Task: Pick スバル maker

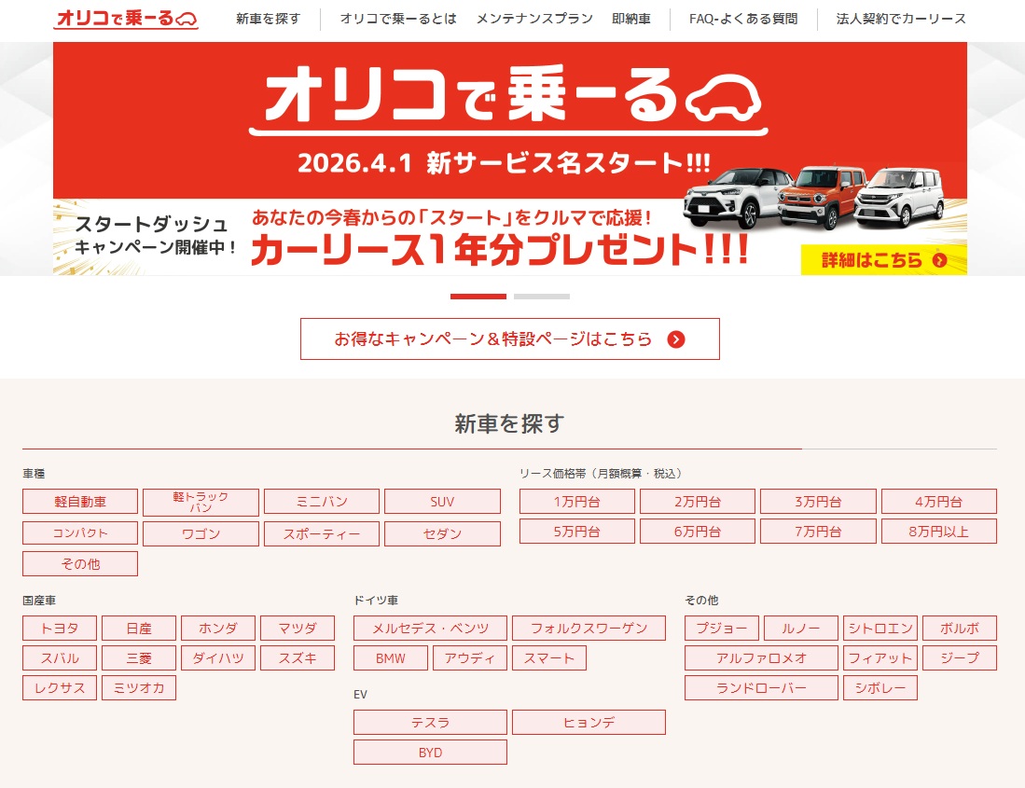Action: (60, 658)
